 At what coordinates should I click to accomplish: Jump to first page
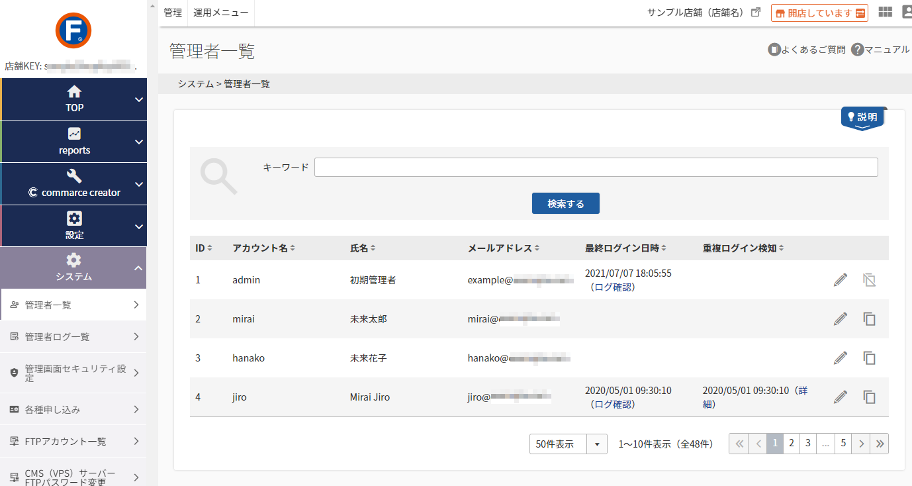[x=739, y=444]
